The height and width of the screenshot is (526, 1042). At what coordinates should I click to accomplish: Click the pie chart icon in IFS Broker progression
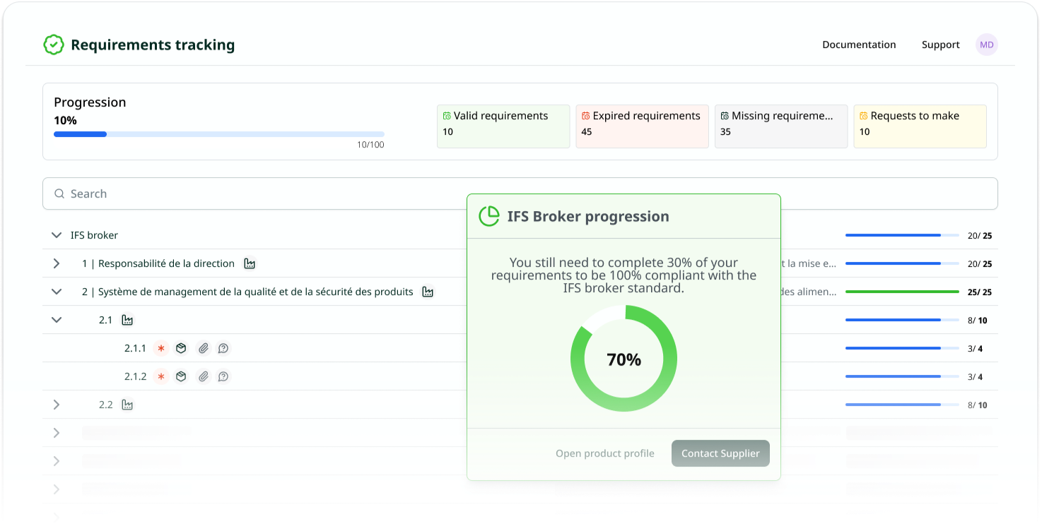(489, 216)
